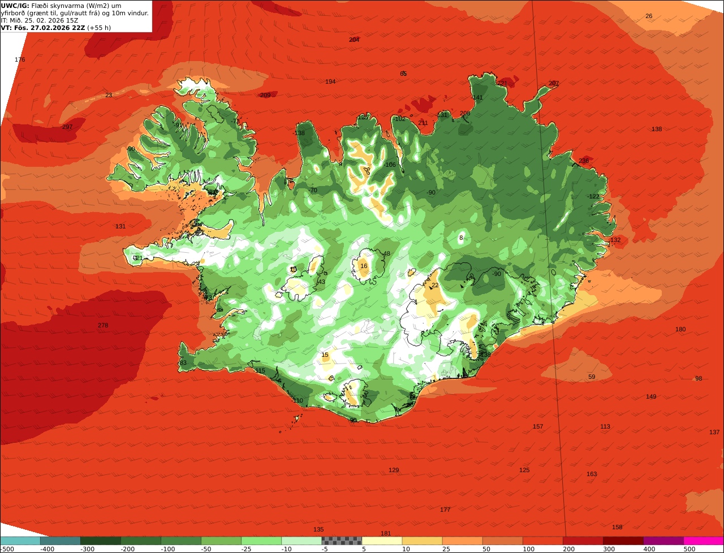The width and height of the screenshot is (724, 553).
Task: Click the value 236 off the east coast
Action: pos(584,161)
